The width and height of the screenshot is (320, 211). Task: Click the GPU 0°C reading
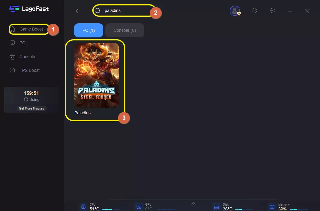point(148,209)
